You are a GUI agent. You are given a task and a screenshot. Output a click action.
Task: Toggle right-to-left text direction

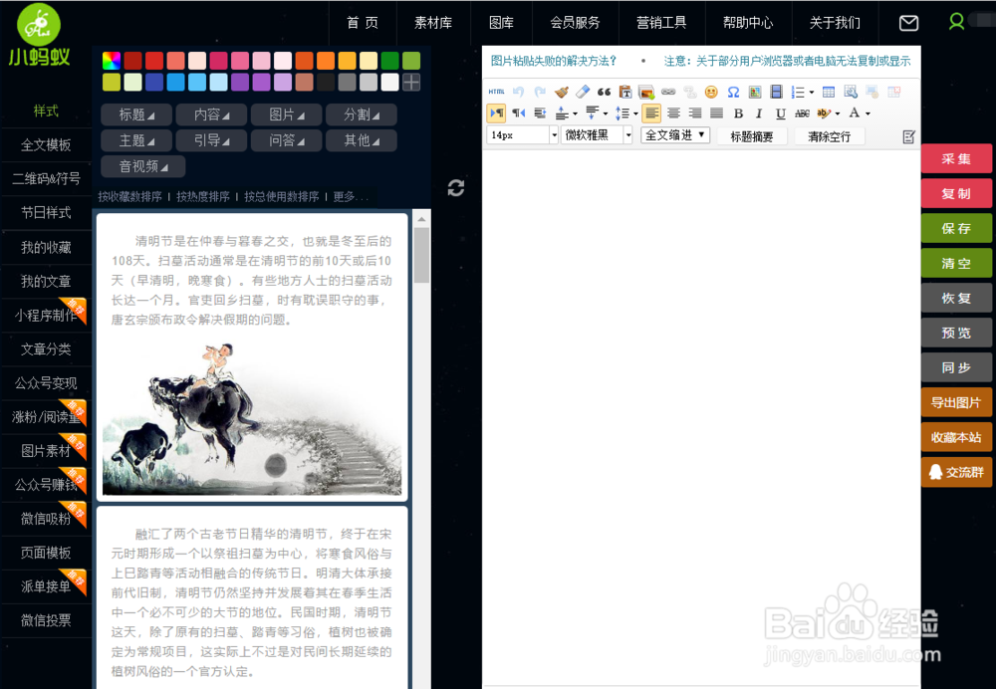pyautogui.click(x=518, y=114)
